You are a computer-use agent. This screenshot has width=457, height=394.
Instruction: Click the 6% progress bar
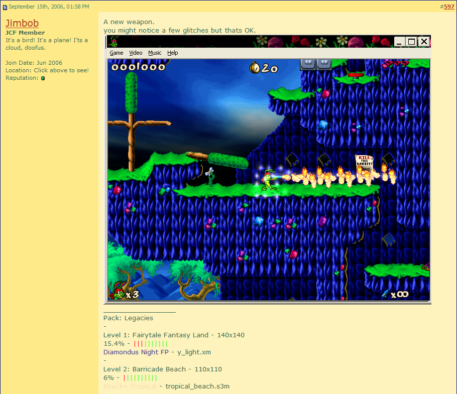(140, 378)
